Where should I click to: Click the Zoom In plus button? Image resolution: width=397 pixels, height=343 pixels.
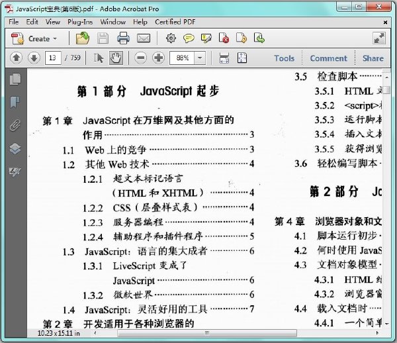pos(159,58)
